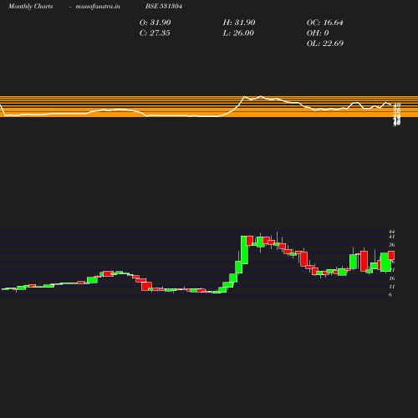Click the close price 'C: 27.35'
Image resolution: width=418 pixels, height=418 pixels.
pos(155,33)
